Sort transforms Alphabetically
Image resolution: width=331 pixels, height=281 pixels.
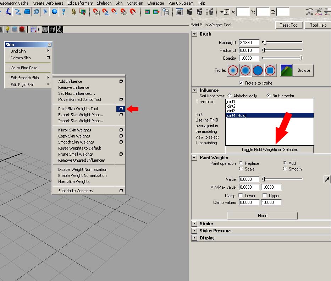230,96
